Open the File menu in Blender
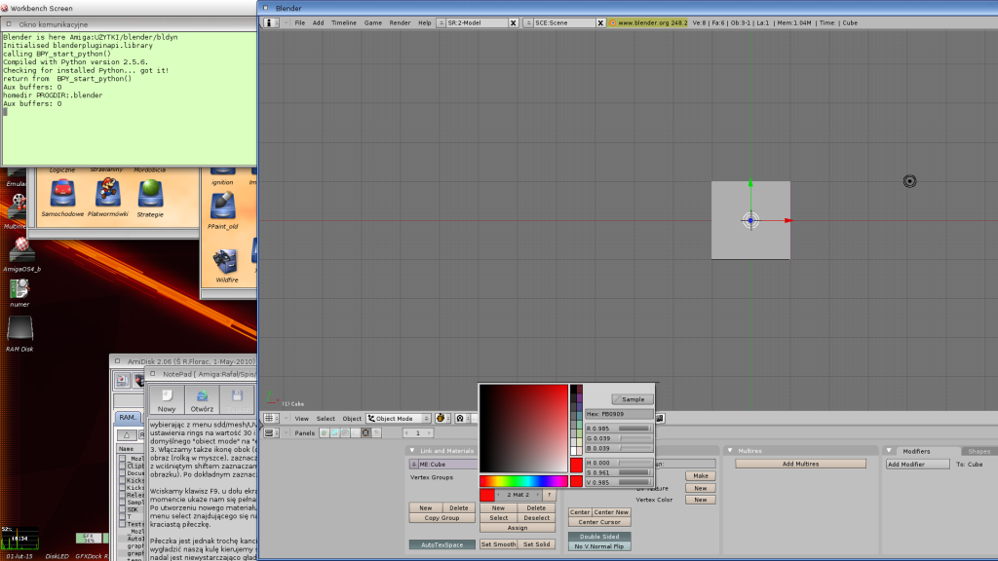Screen dimensions: 998x561 pos(300,23)
